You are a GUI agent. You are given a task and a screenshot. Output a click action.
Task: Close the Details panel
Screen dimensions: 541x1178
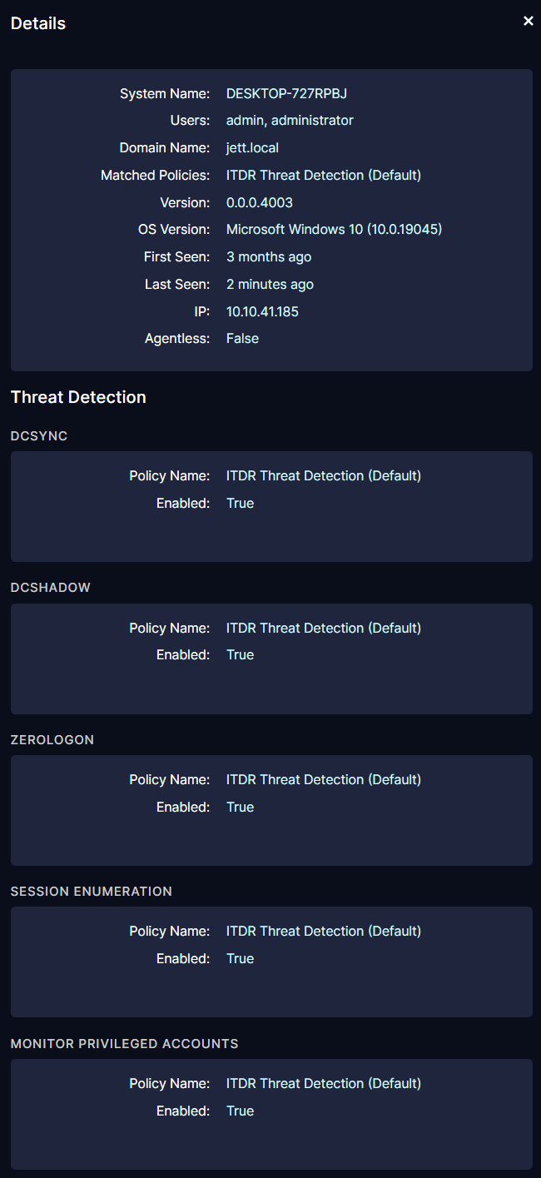tap(528, 21)
